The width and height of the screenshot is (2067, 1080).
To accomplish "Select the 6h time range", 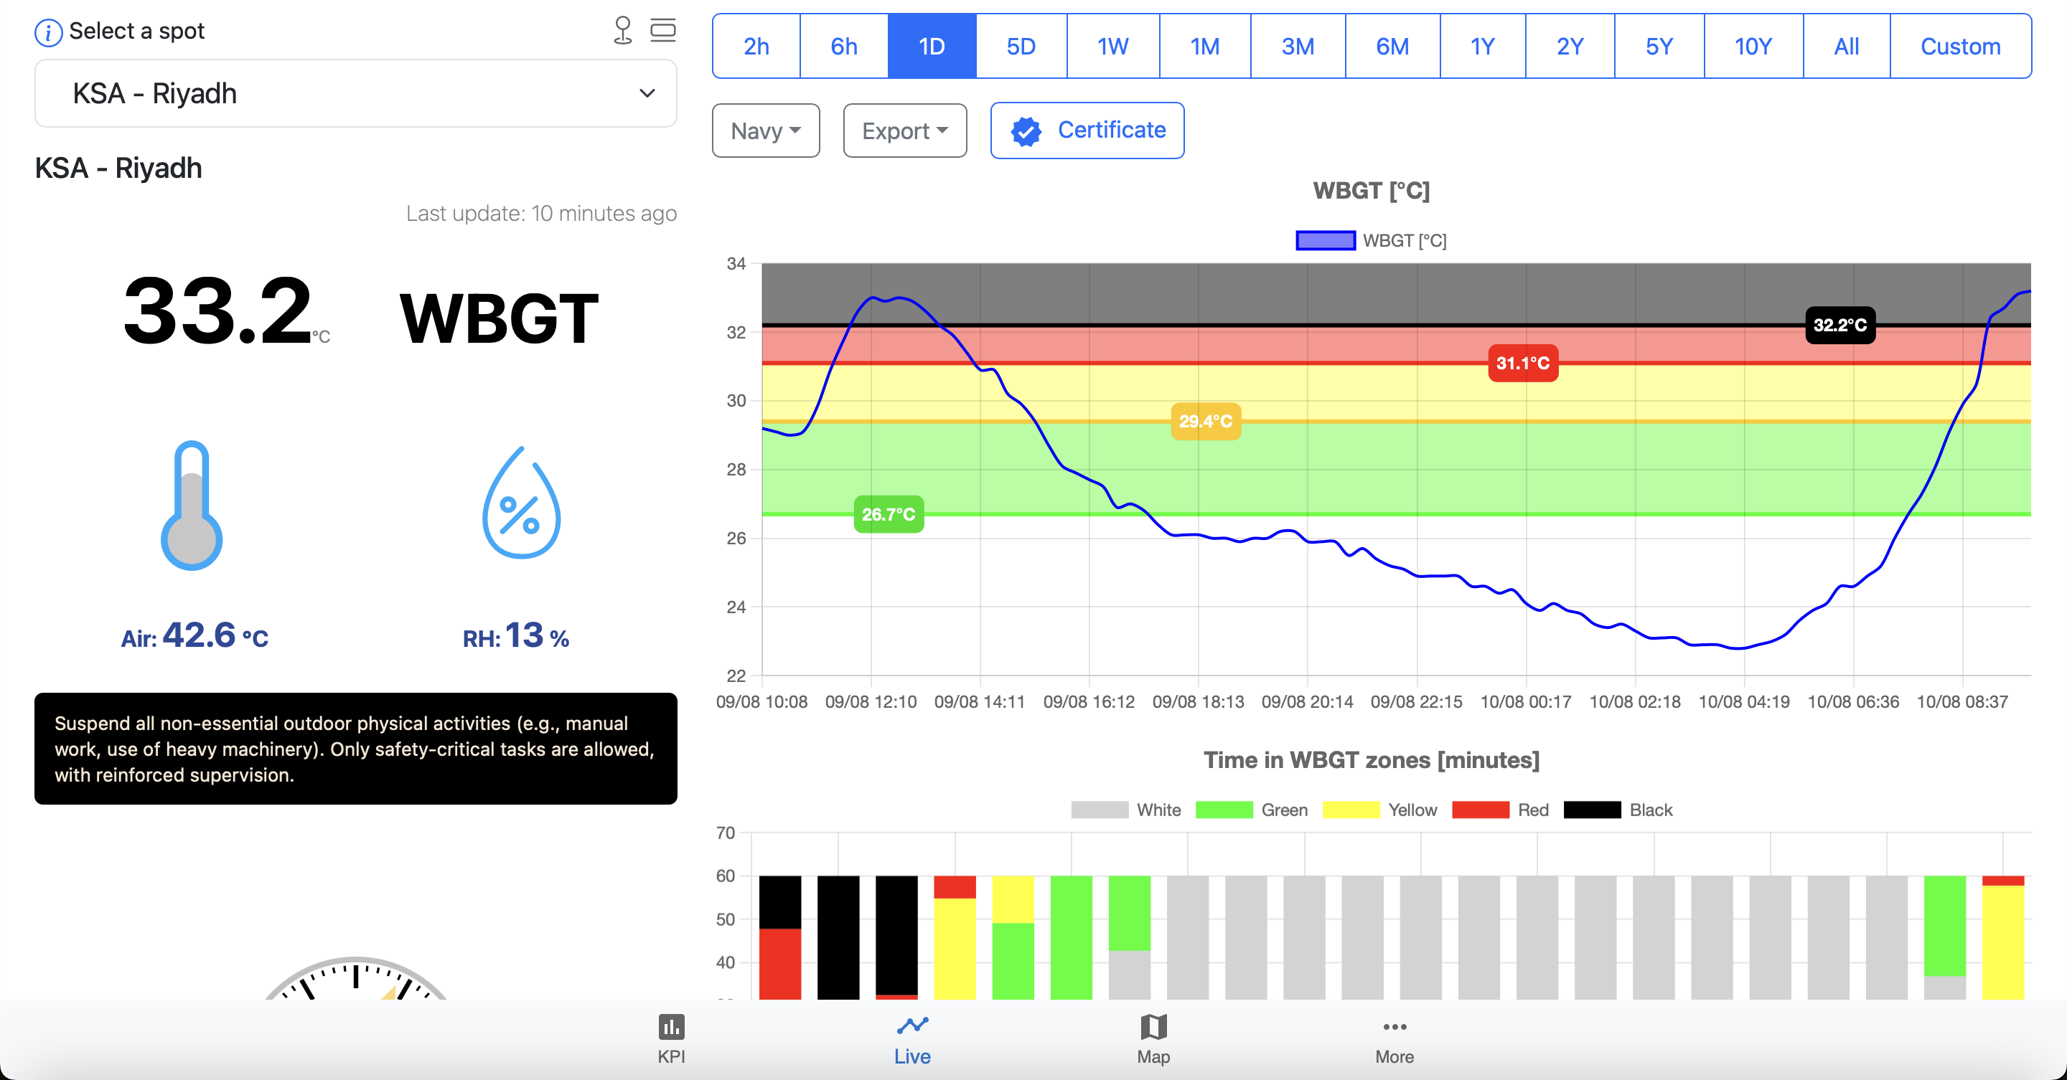I will [843, 47].
